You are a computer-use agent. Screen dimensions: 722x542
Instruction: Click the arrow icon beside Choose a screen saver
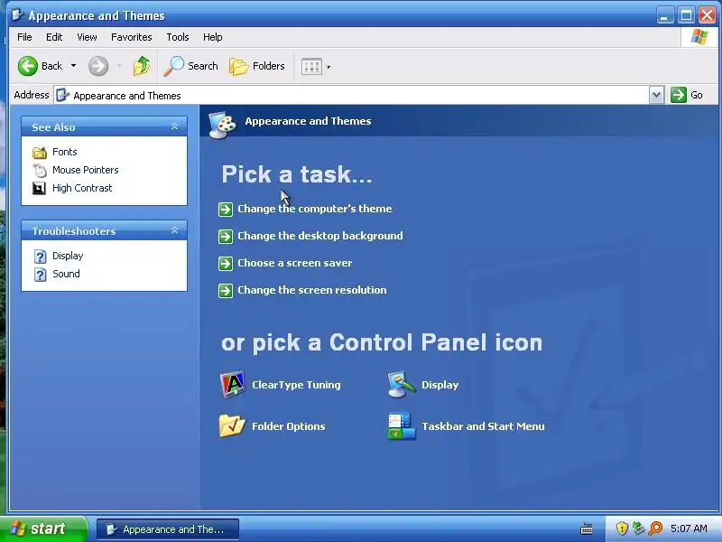pyautogui.click(x=225, y=264)
